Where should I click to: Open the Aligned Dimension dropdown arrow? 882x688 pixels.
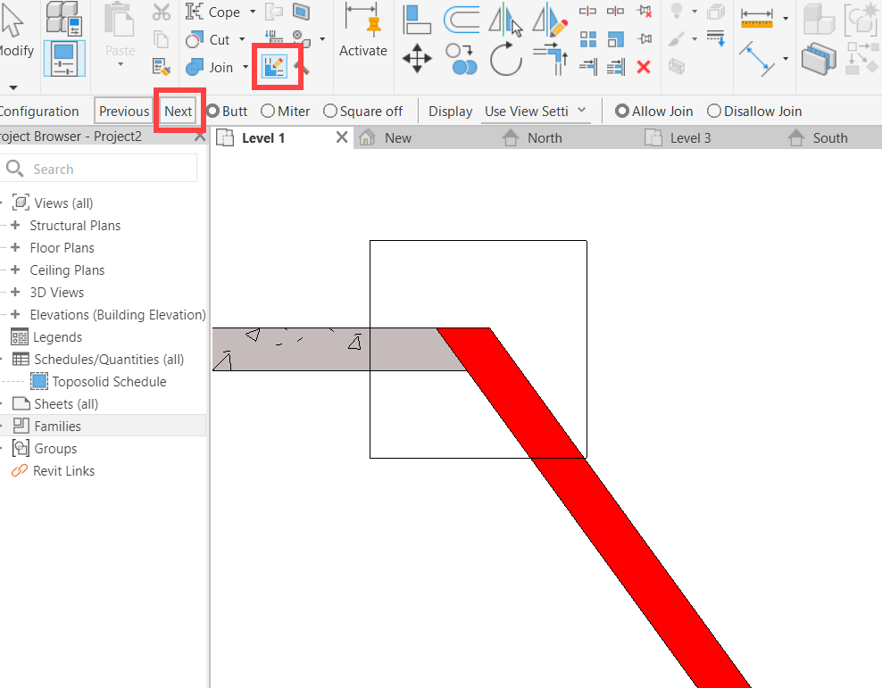tap(786, 59)
